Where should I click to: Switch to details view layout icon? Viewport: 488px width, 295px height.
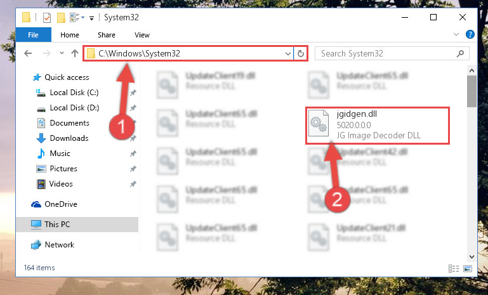pos(454,268)
